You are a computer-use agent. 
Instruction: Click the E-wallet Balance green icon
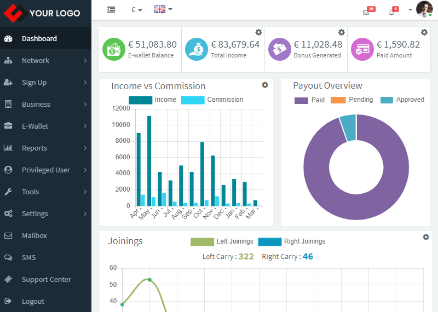[114, 49]
